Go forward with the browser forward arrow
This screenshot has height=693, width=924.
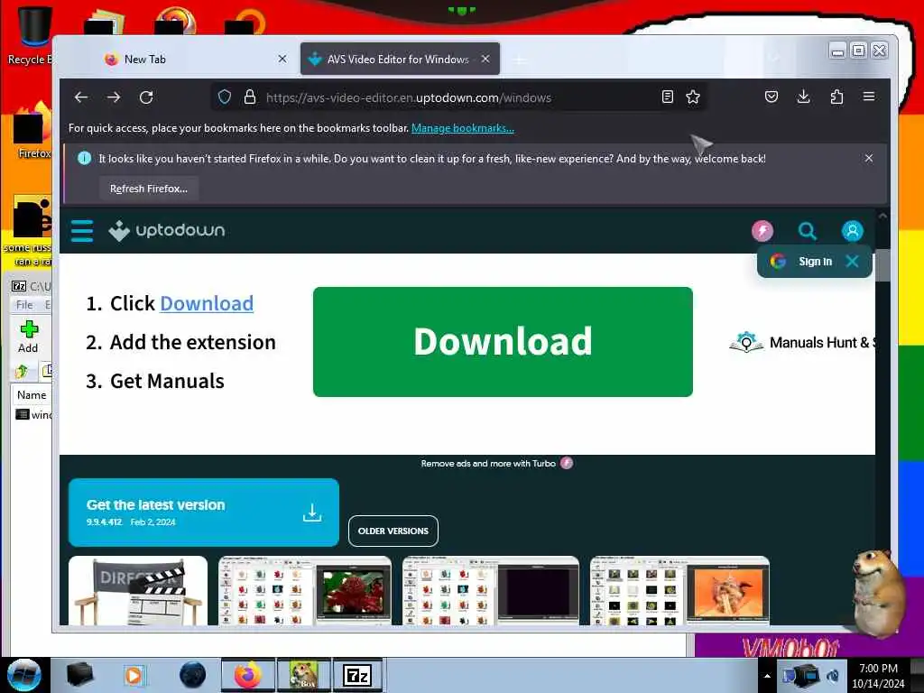(114, 97)
